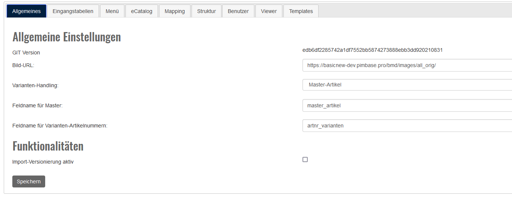
Task: Click into the Bild-URL text field
Action: (407, 65)
